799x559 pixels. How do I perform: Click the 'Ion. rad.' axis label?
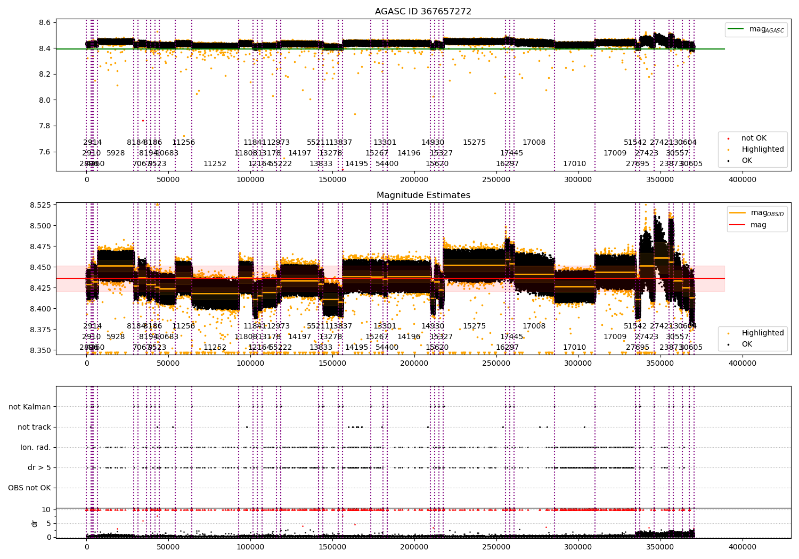click(x=36, y=448)
